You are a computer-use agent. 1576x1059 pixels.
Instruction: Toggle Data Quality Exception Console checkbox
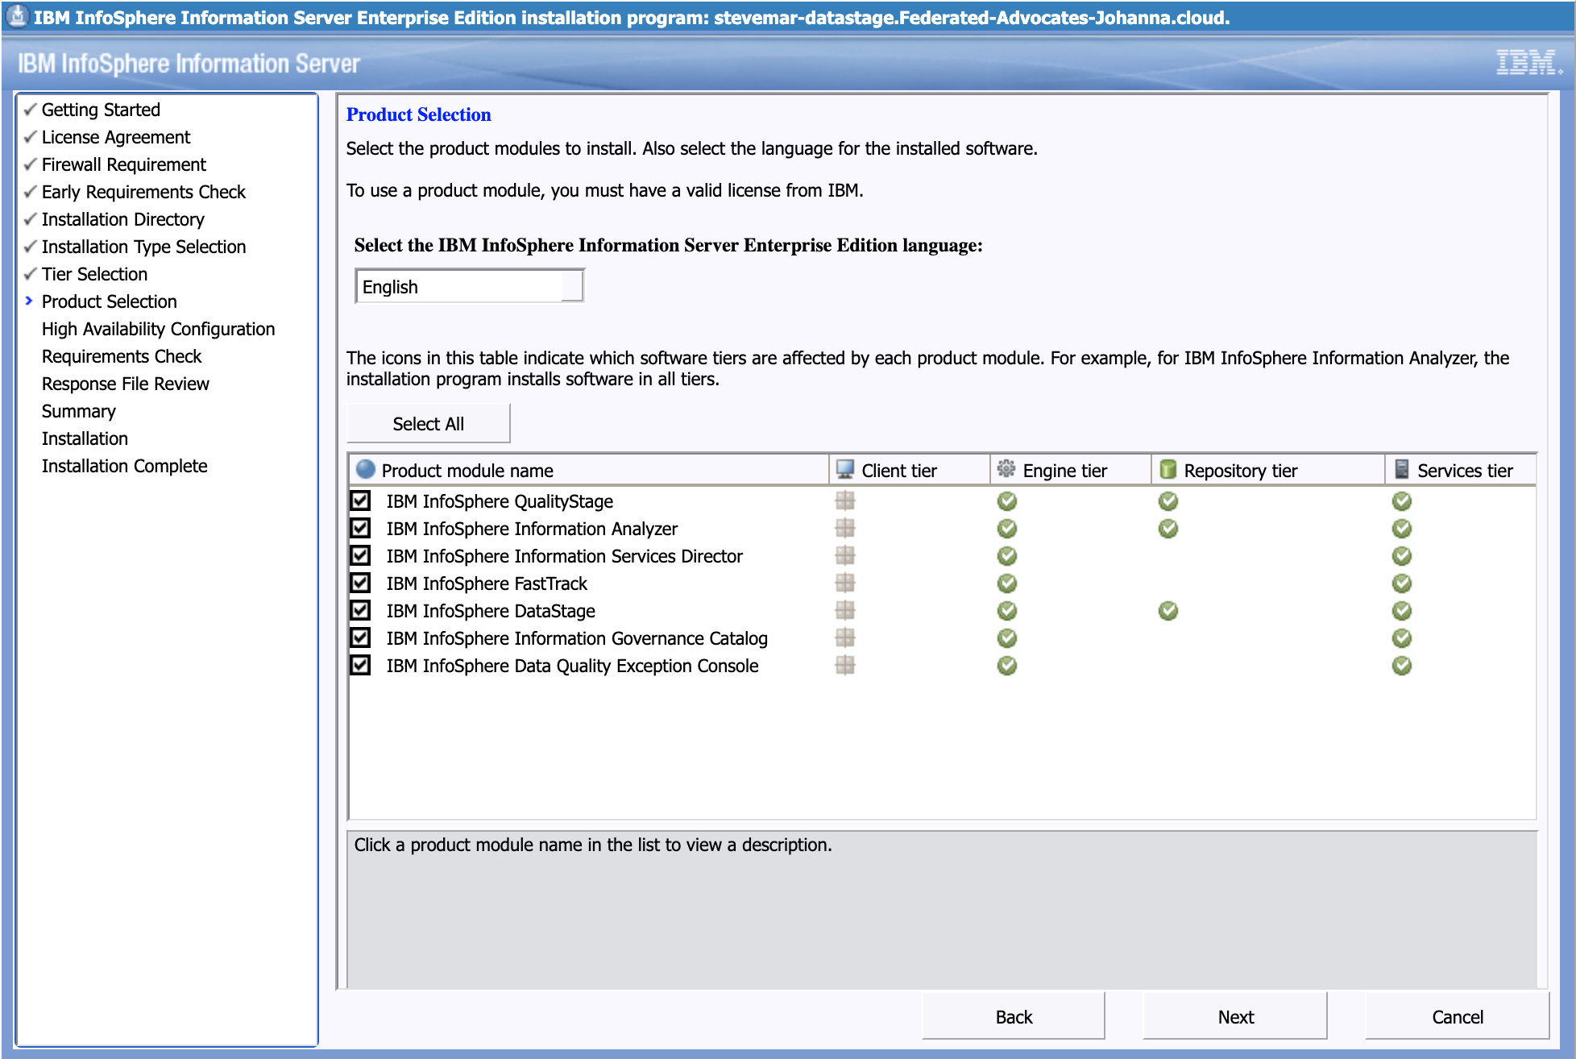point(360,665)
